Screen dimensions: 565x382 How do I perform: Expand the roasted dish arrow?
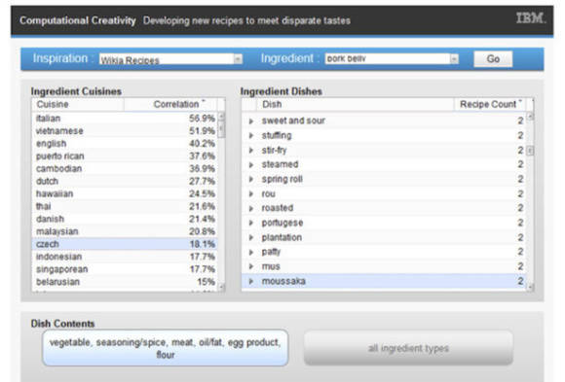pyautogui.click(x=251, y=208)
